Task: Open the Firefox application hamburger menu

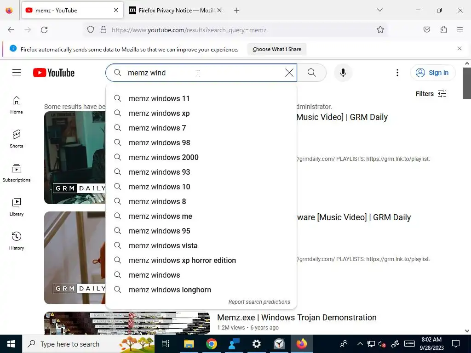Action: 460,29
